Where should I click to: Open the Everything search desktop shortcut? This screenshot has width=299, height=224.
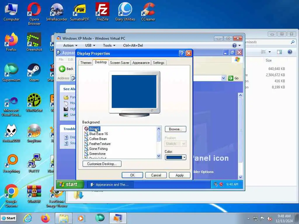click(11, 163)
